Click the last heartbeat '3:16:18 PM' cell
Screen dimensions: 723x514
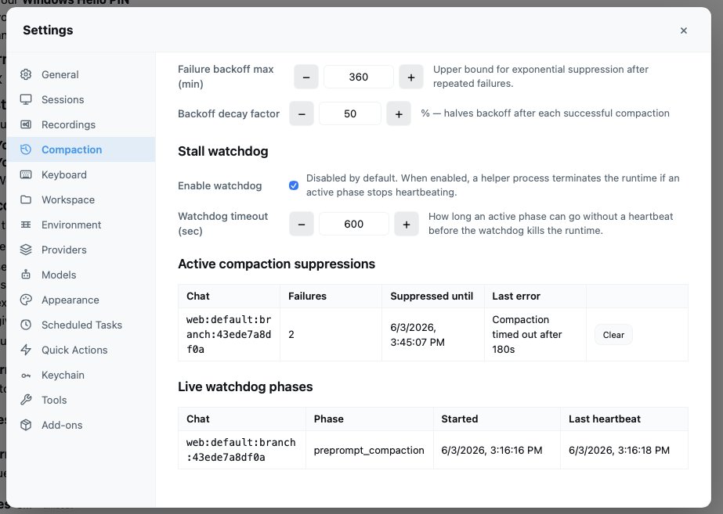click(624, 450)
